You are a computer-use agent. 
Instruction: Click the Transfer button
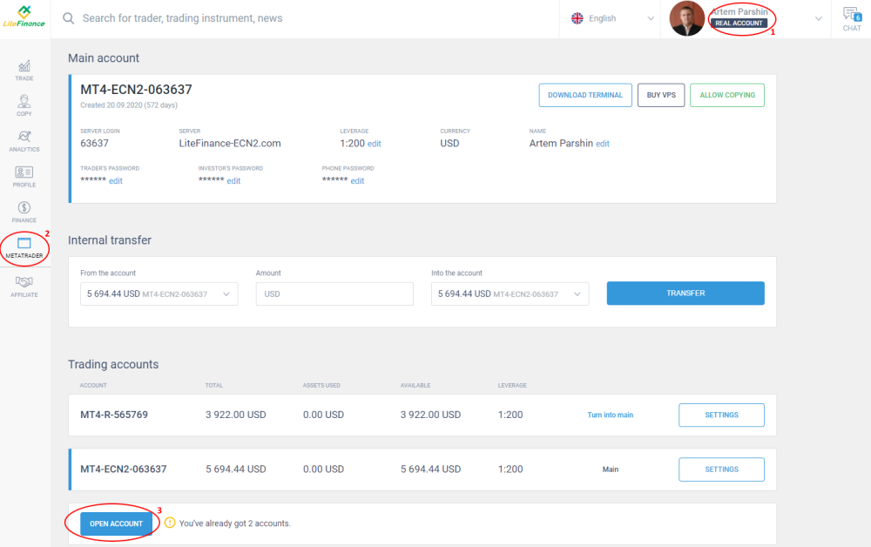pyautogui.click(x=685, y=294)
